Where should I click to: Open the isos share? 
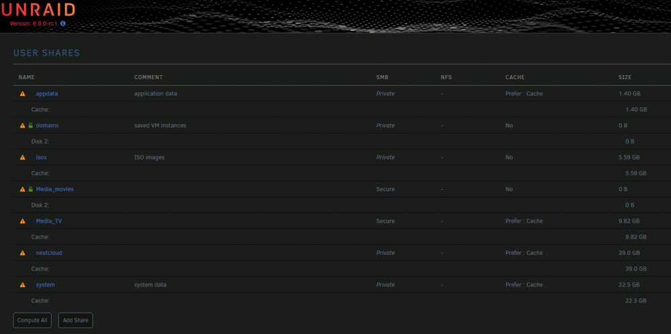(41, 158)
